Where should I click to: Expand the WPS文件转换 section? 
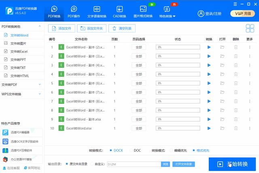point(40,94)
